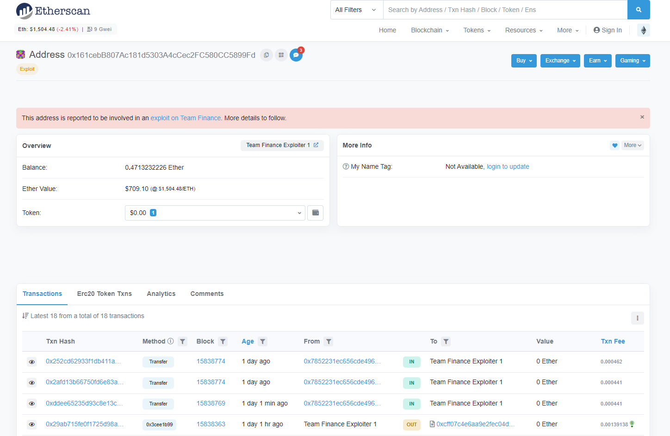Image resolution: width=670 pixels, height=436 pixels.
Task: Open contract address 0xcff07c4e6aa9e2fec04d link
Action: click(x=475, y=424)
